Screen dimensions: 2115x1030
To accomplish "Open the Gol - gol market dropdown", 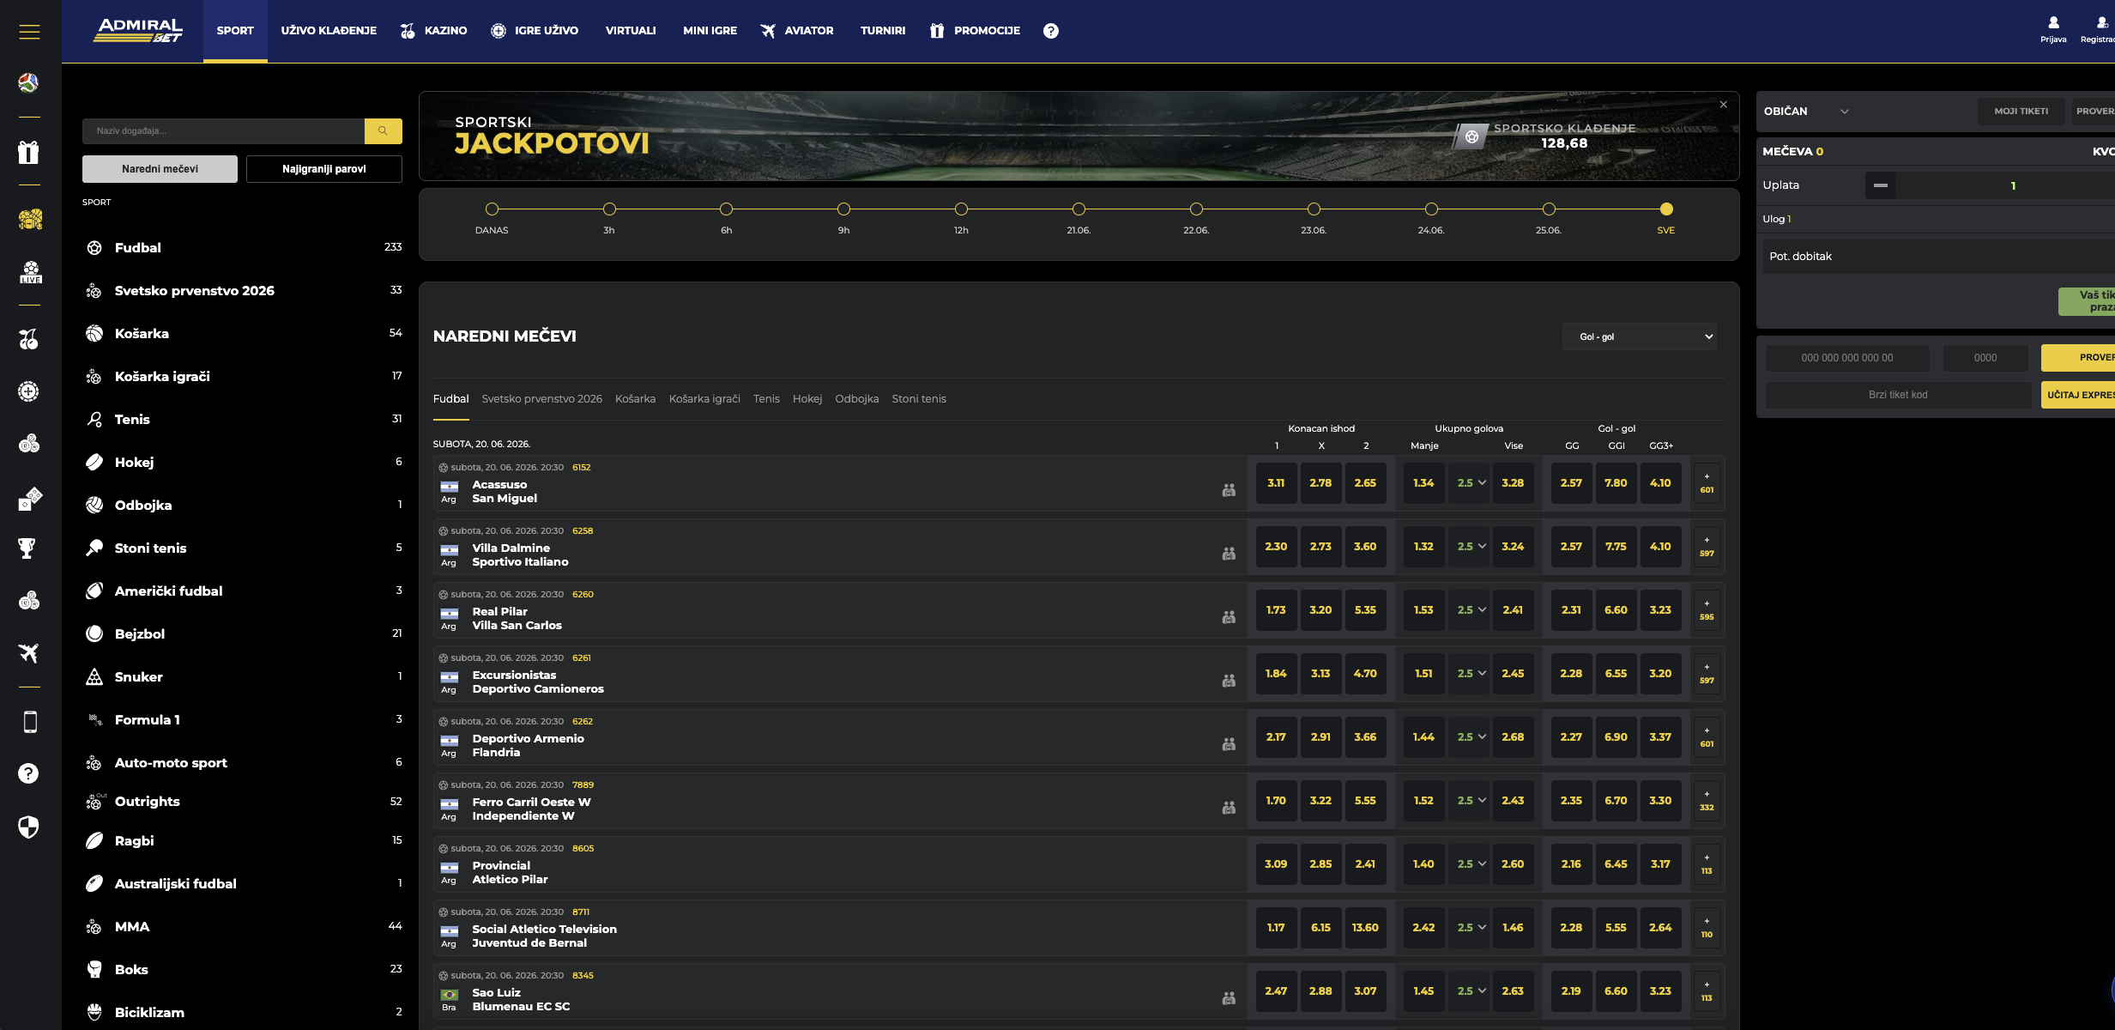I will click(x=1640, y=336).
